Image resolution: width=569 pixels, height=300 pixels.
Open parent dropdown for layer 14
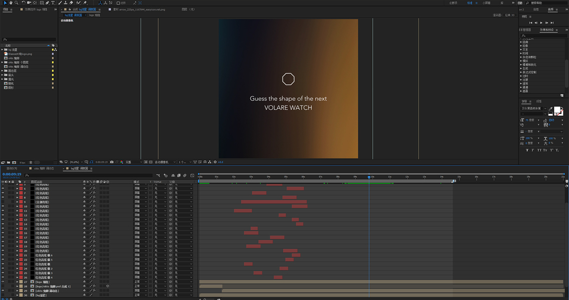183,224
